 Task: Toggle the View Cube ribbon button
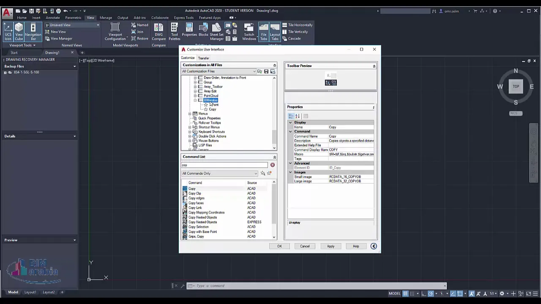19,32
